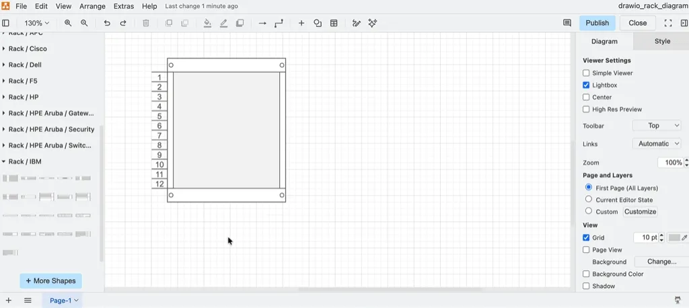The image size is (689, 308).
Task: Open the waypoints connector style tool
Action: tap(279, 23)
